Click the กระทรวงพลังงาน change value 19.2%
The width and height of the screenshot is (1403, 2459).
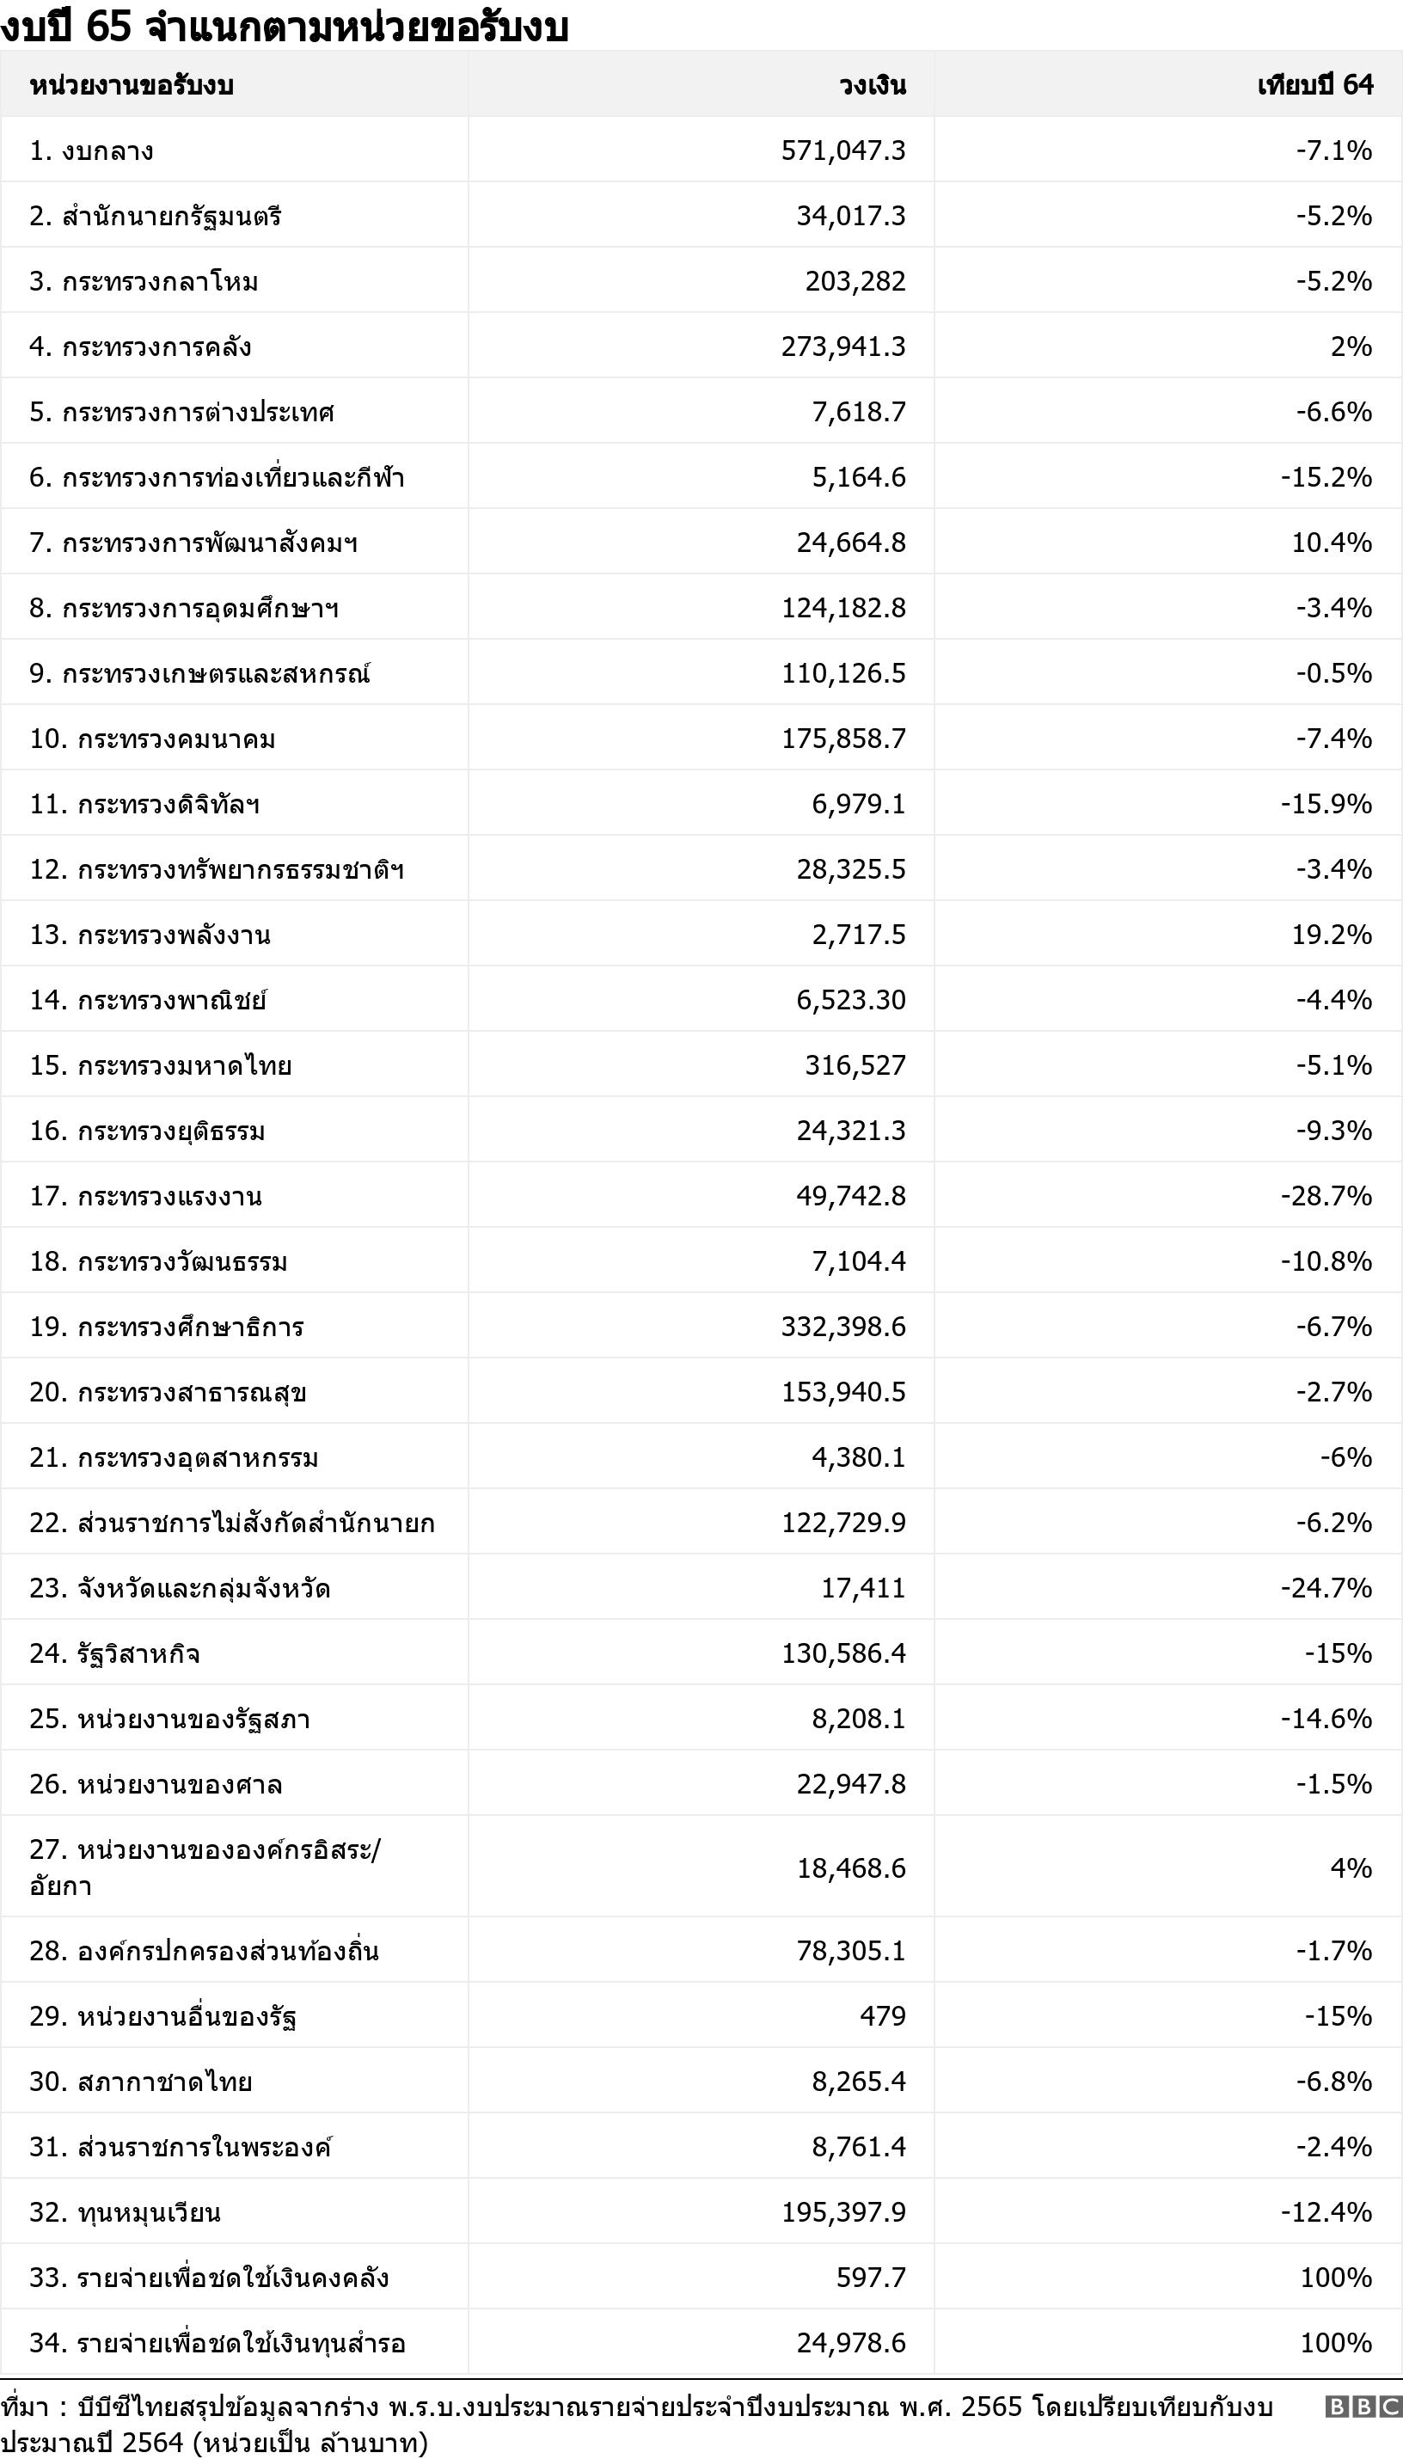pyautogui.click(x=1332, y=935)
